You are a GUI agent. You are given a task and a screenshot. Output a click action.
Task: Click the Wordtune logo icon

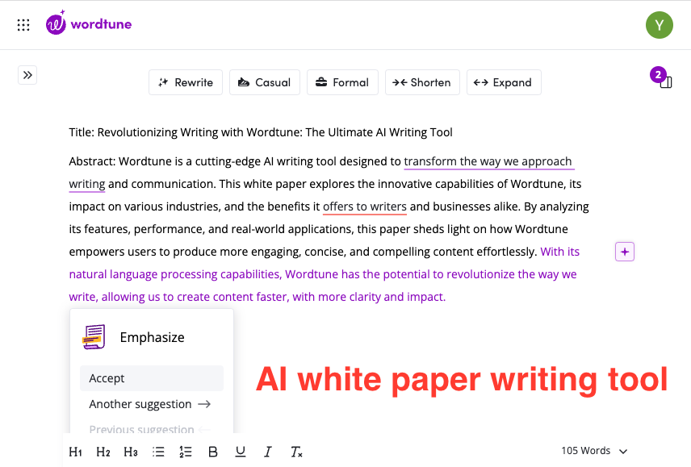(55, 24)
